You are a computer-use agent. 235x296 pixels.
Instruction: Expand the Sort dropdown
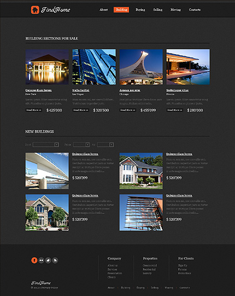(x=46, y=144)
